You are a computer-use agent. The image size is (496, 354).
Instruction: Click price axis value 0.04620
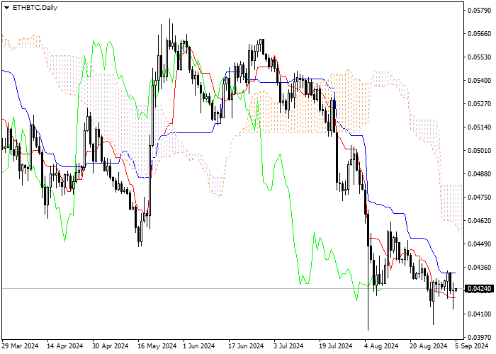(479, 221)
